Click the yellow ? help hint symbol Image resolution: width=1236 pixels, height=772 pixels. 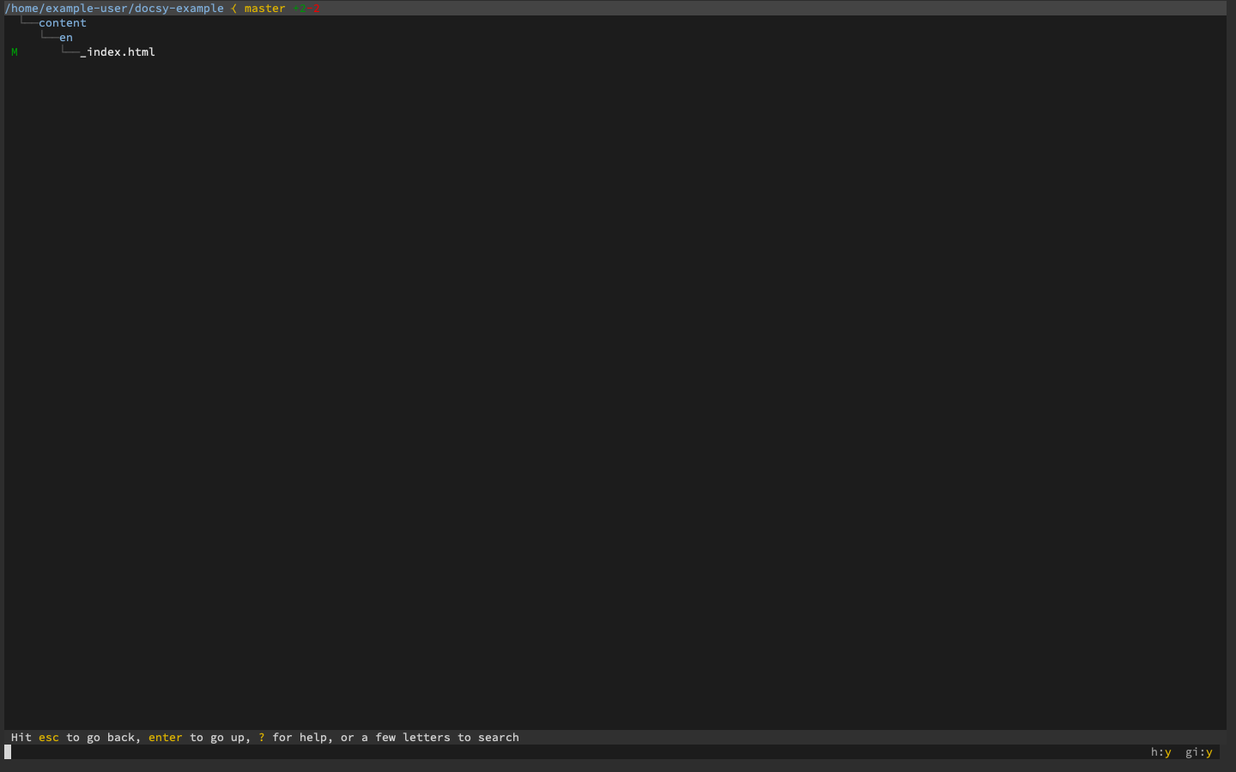(x=261, y=737)
